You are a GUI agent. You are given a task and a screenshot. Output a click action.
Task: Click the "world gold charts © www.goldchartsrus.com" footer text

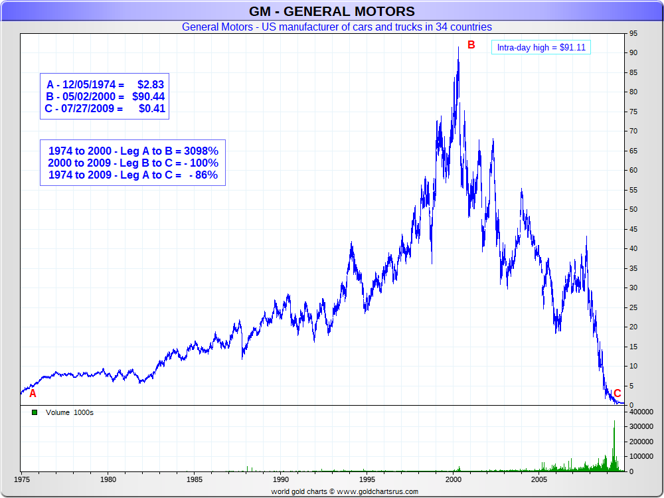pyautogui.click(x=345, y=491)
